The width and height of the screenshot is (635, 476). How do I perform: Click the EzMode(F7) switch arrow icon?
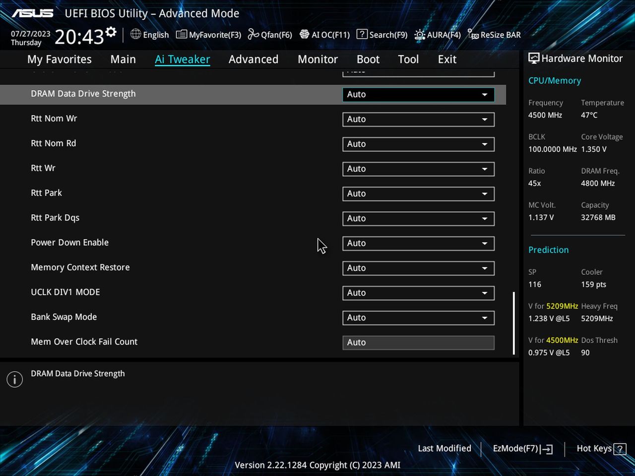pos(547,449)
